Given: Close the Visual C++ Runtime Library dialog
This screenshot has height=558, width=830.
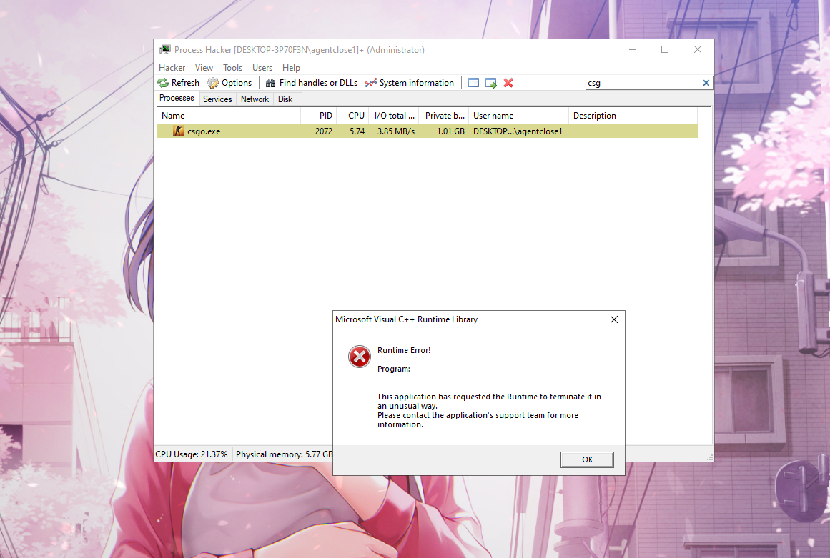Looking at the screenshot, I should coord(613,319).
